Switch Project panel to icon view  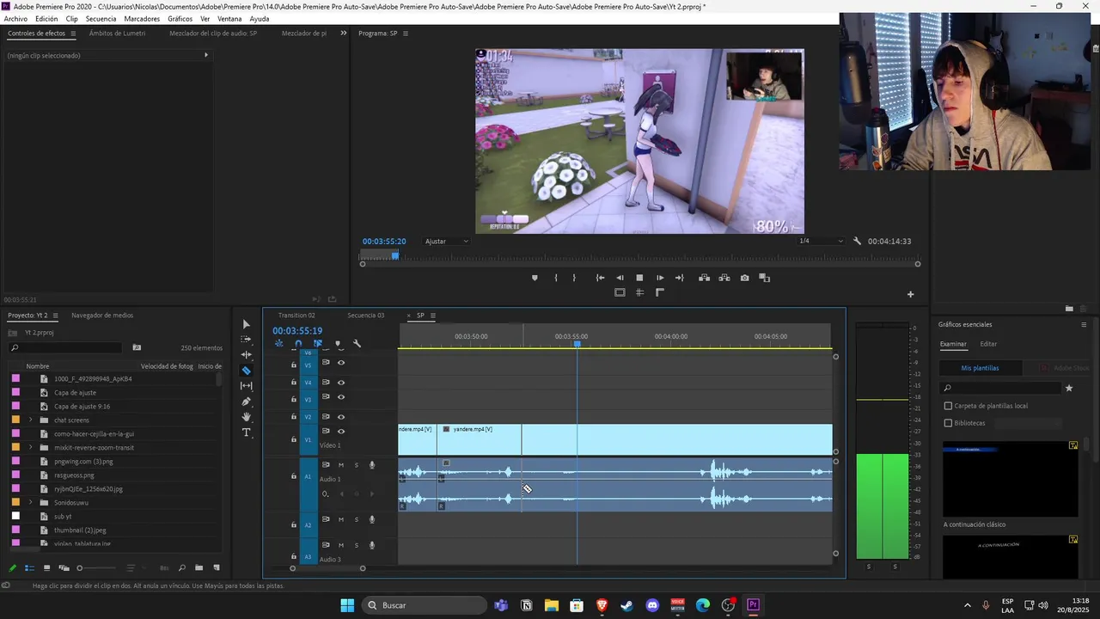click(x=46, y=567)
